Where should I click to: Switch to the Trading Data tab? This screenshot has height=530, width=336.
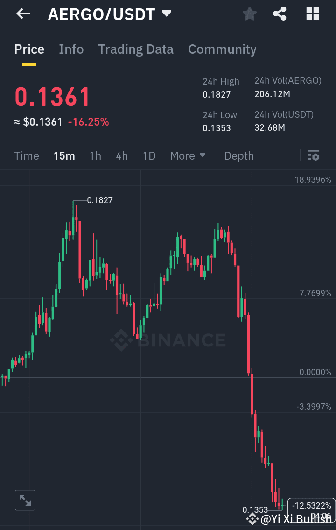click(x=135, y=49)
